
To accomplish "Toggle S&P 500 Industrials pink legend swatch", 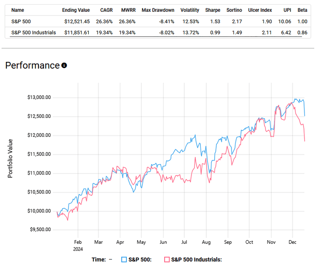I will [167, 259].
